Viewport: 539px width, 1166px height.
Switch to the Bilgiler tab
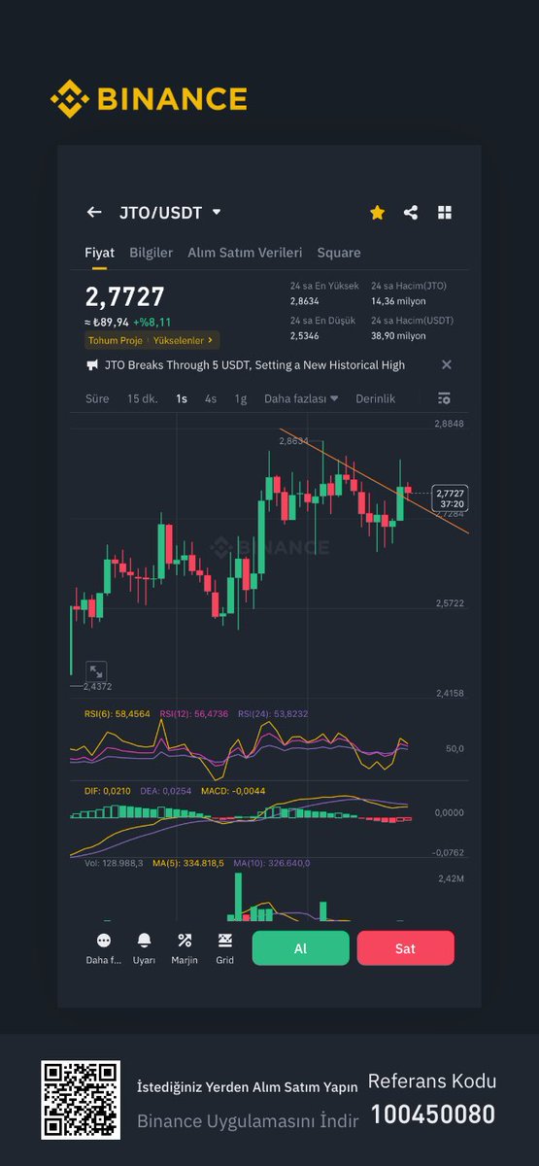[152, 253]
